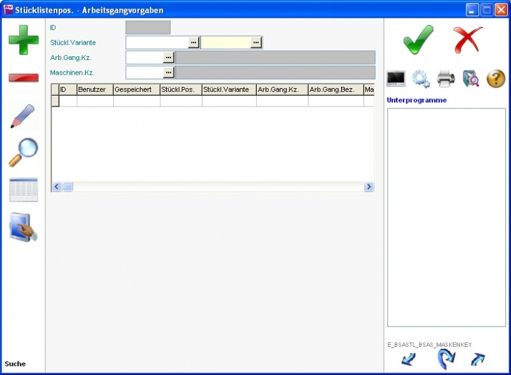Open the Arb.Gang.Kz. lookup button
Image resolution: width=511 pixels, height=375 pixels.
point(169,57)
